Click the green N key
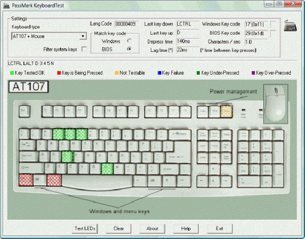305x239 pixels. tap(107, 168)
